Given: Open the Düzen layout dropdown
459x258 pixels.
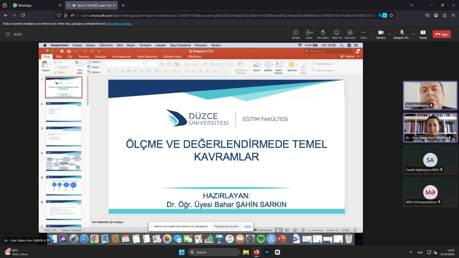Looking at the screenshot, I should tap(94, 62).
